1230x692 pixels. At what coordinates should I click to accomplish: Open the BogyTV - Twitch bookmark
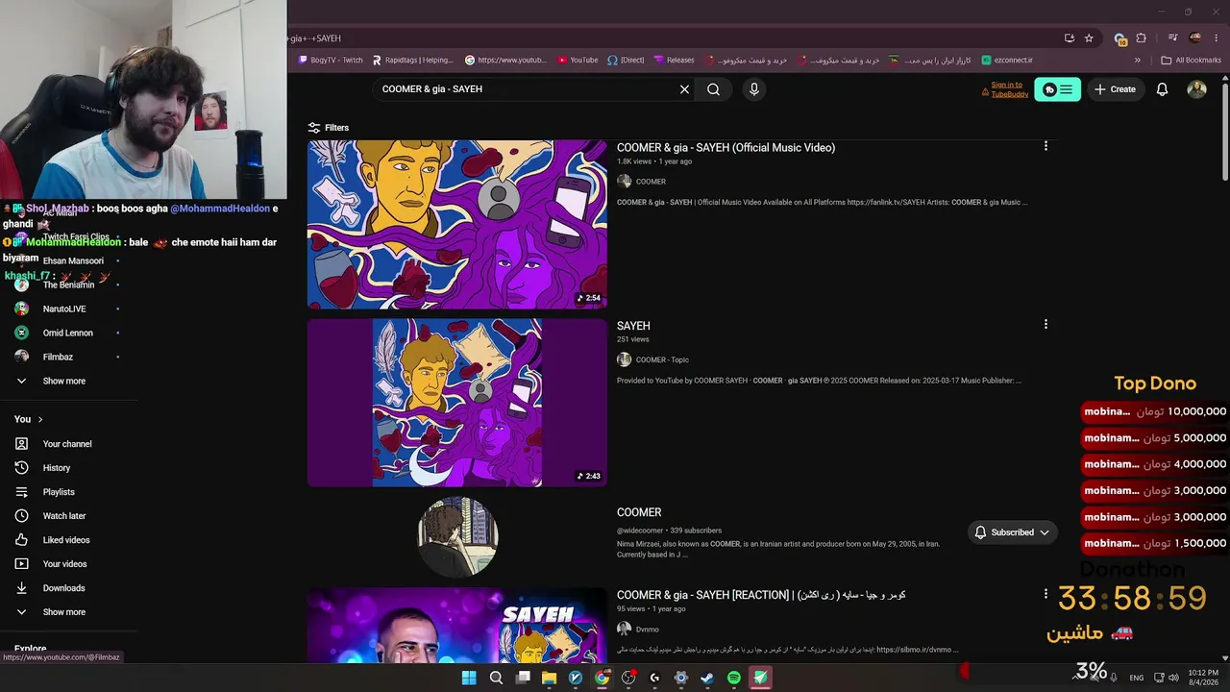point(330,61)
